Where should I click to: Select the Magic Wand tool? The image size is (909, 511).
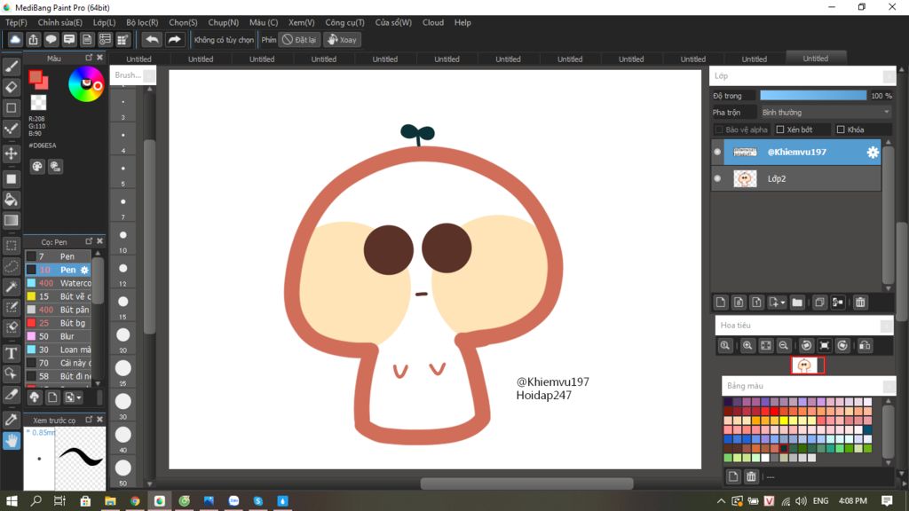click(x=11, y=287)
